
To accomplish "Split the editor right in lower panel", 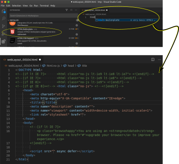I will pos(153,60).
